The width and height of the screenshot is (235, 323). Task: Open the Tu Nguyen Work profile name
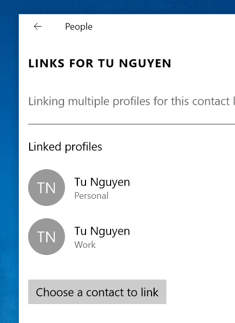pyautogui.click(x=102, y=231)
